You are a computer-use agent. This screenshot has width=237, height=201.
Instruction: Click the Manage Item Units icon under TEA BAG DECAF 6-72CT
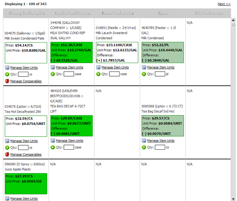(x=53, y=141)
